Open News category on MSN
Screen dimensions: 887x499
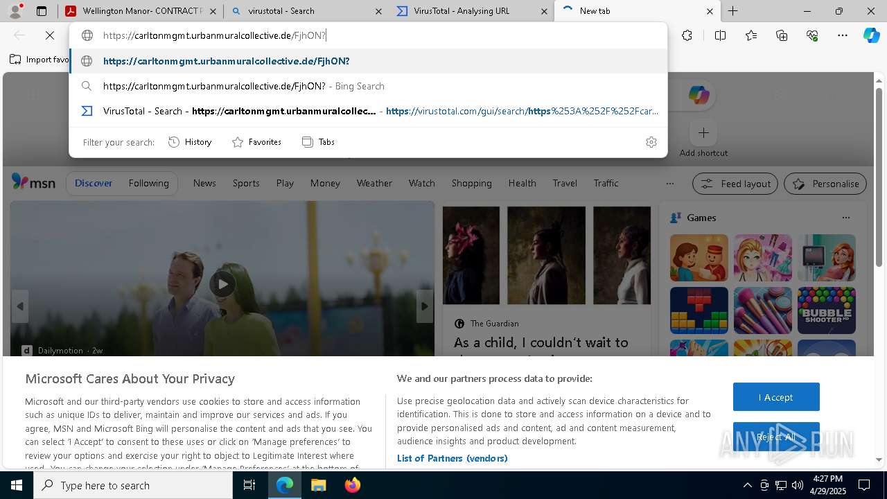click(204, 183)
